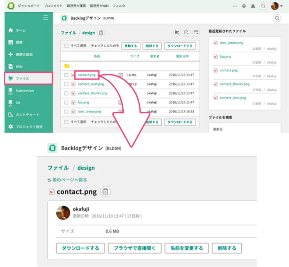Tick the checkbox for faq.png

[x=66, y=103]
